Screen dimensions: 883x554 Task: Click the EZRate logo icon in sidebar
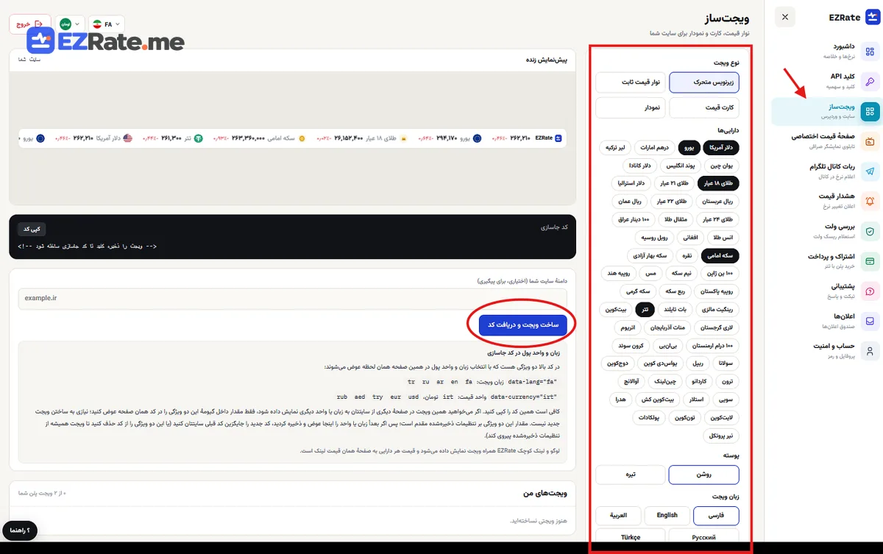872,17
